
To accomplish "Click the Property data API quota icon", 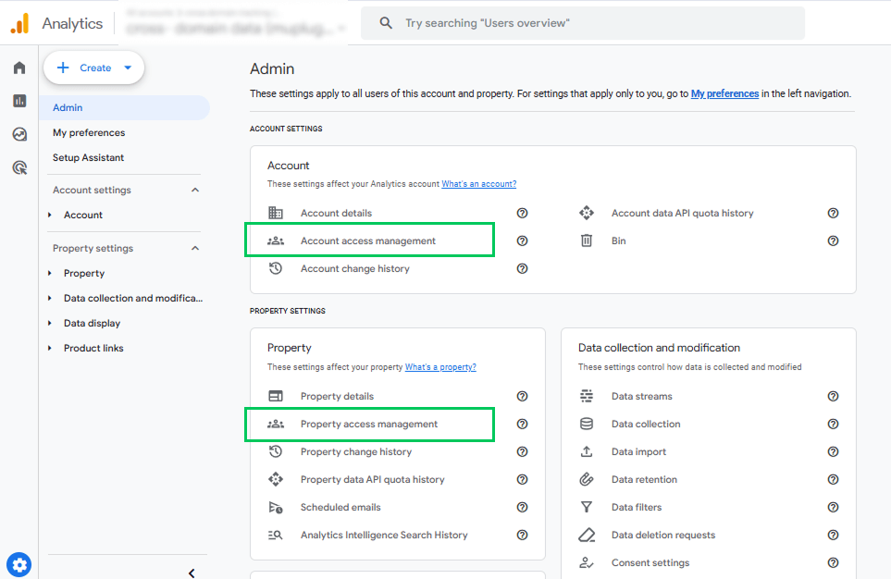I will [276, 479].
